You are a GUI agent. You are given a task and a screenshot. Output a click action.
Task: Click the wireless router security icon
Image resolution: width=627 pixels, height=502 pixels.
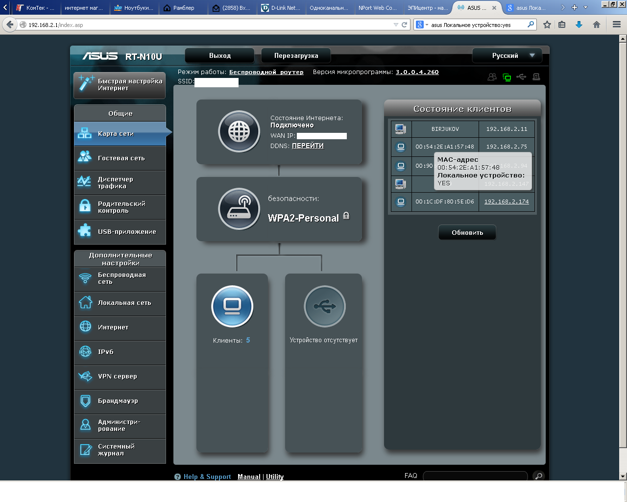pos(239,209)
